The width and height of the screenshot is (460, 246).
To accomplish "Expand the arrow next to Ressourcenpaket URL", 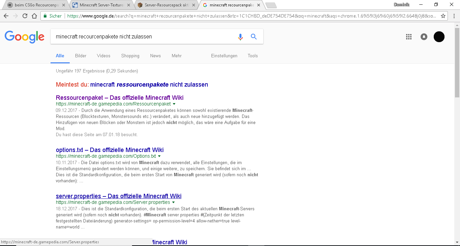I will (174, 104).
